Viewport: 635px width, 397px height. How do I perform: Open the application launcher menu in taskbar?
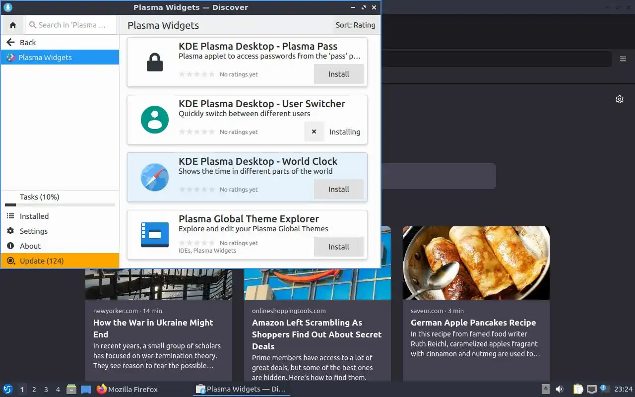(8, 389)
